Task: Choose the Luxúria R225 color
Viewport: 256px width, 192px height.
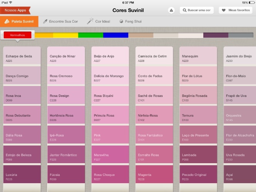Action: coord(22,174)
